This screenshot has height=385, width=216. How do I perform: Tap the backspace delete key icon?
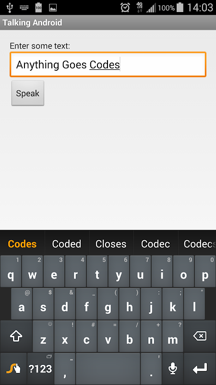pyautogui.click(x=200, y=336)
